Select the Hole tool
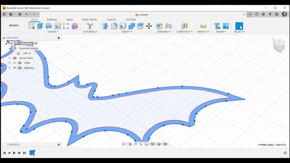Image resolution: width=290 pixels, height=163 pixels. pyautogui.click(x=58, y=26)
